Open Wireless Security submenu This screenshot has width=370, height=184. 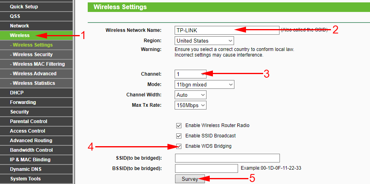coord(32,55)
